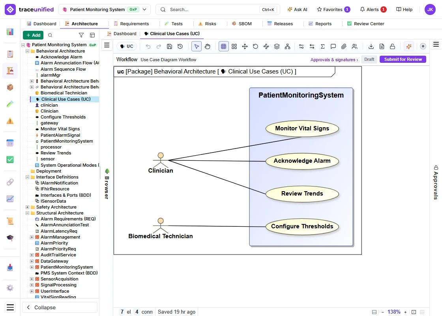
Task: Click the green Add button
Action: (x=33, y=35)
